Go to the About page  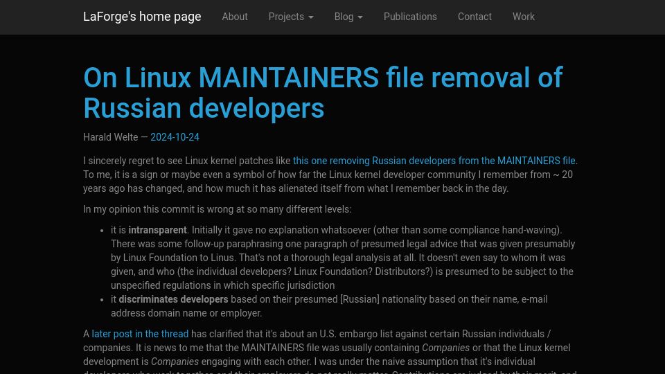coord(235,17)
